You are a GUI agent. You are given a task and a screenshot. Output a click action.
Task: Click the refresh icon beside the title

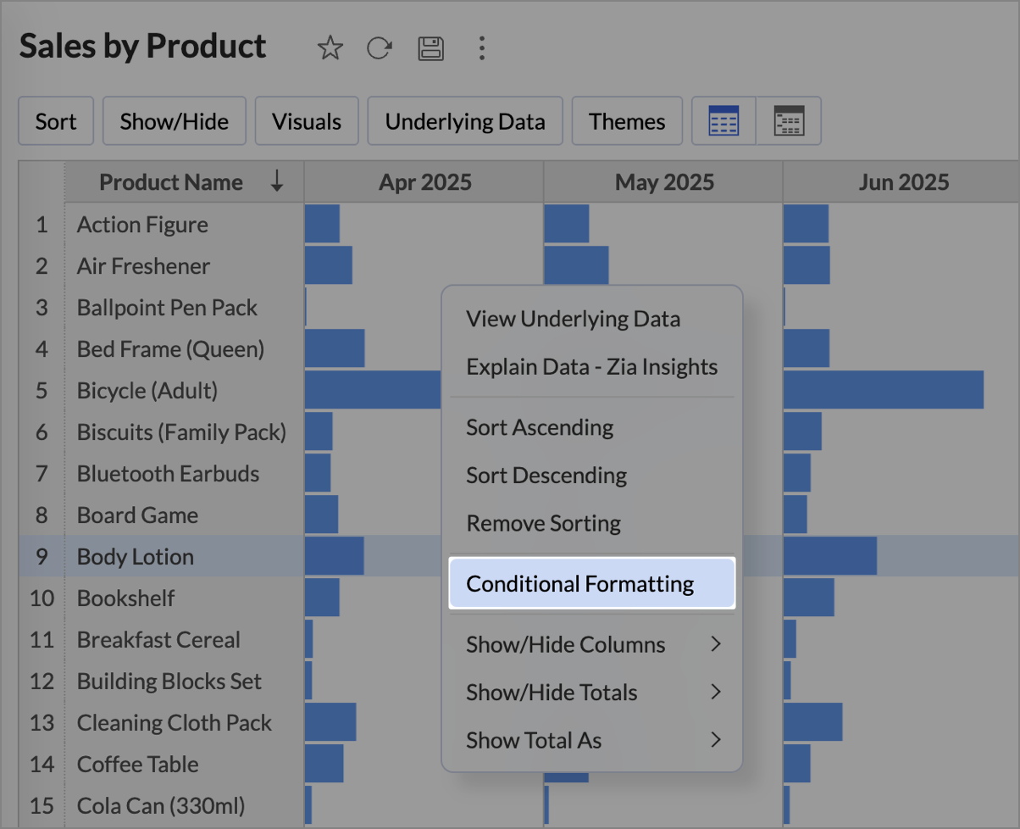click(379, 48)
